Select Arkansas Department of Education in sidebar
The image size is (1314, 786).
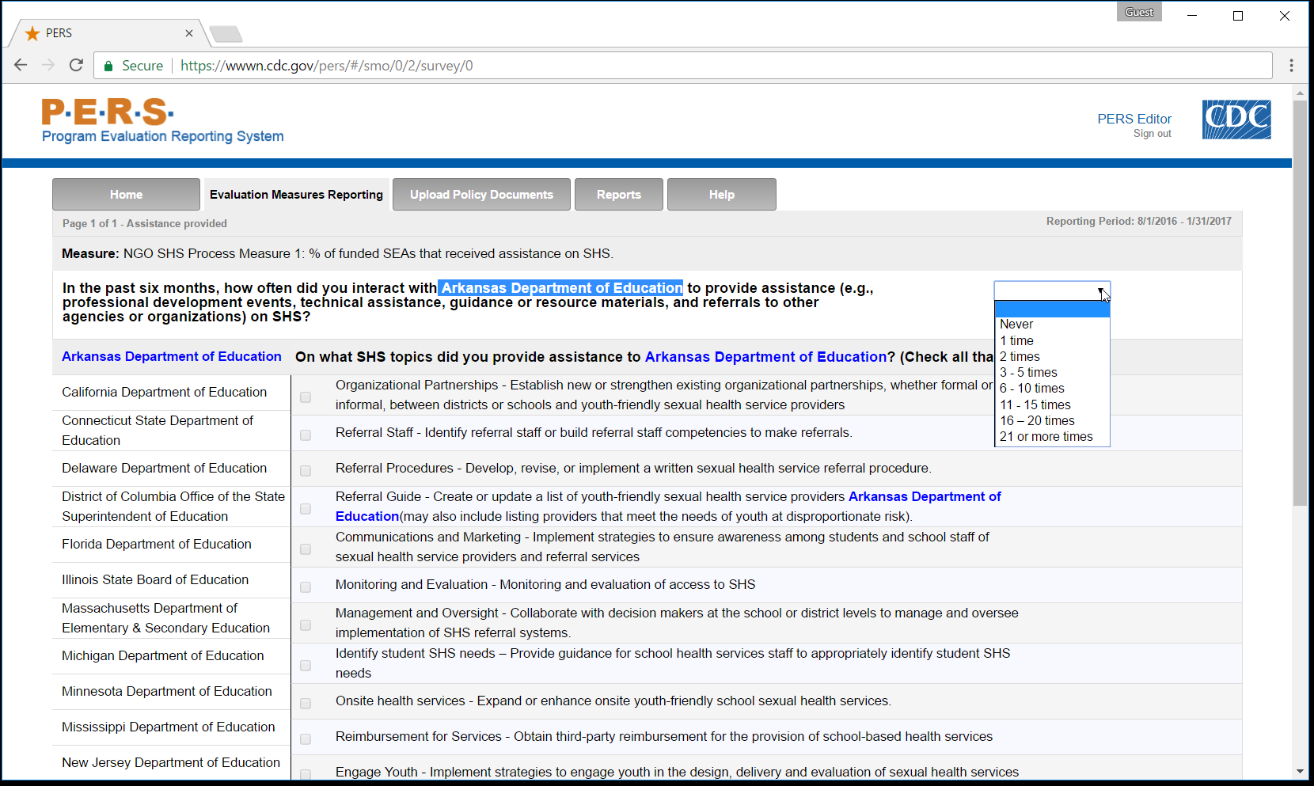172,356
